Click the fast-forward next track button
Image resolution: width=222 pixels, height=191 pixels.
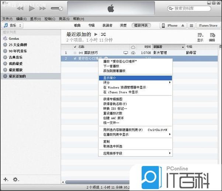coord(43,8)
